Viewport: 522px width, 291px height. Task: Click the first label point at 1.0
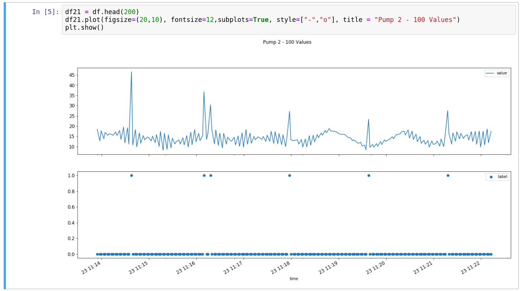(131, 175)
